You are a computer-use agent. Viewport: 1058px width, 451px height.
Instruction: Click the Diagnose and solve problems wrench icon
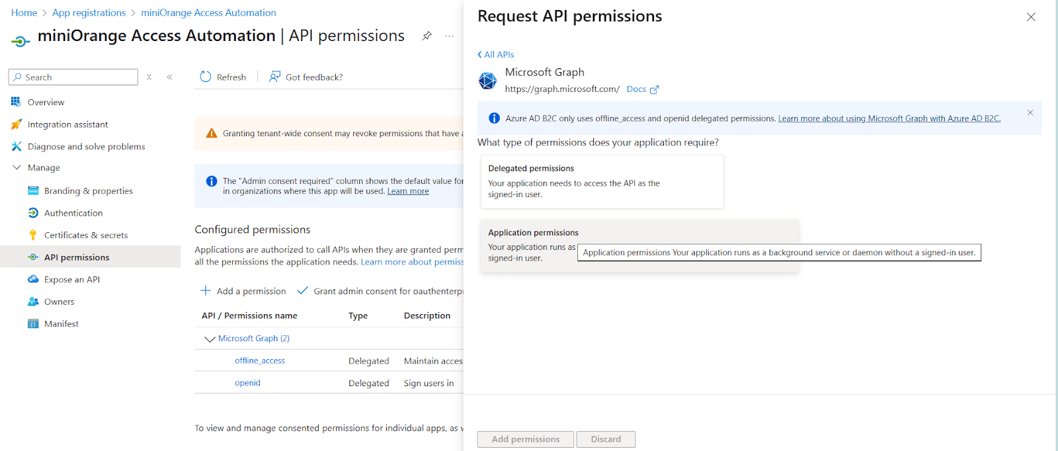point(17,146)
